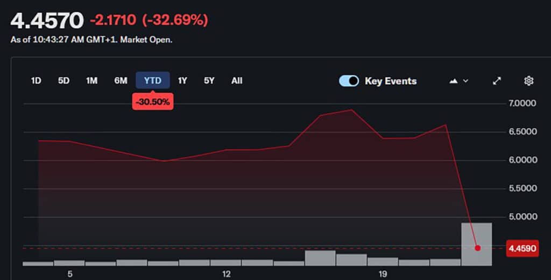Screen dimensions: 551x280
Task: Click the tallest volume bar
Action: pyautogui.click(x=477, y=244)
